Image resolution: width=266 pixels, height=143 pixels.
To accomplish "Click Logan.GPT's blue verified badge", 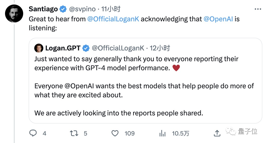I will (x=86, y=48).
